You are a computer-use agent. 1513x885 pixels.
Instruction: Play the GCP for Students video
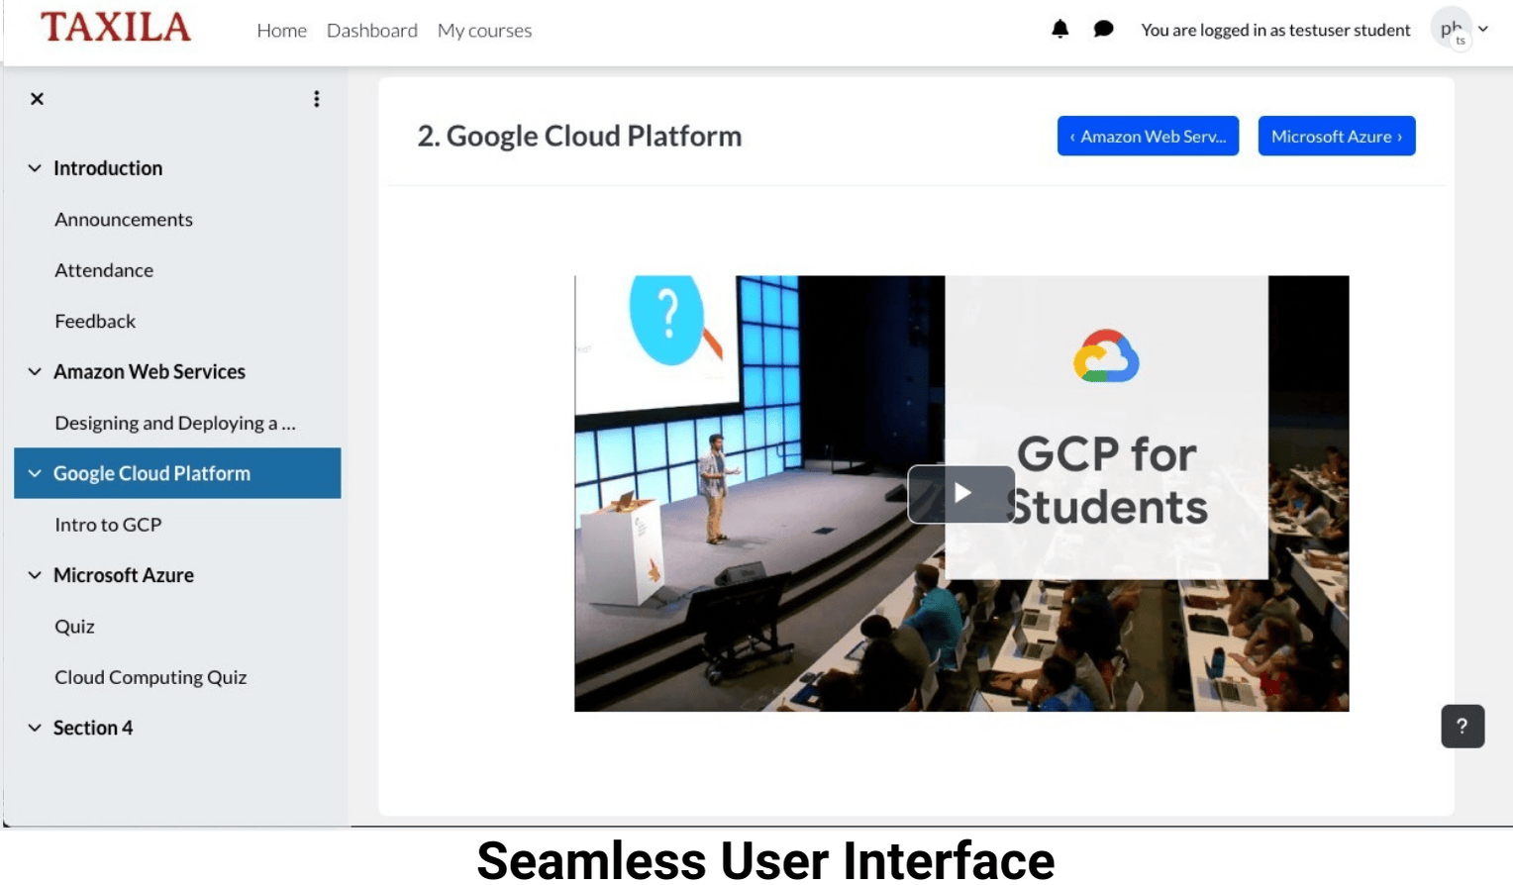(960, 493)
